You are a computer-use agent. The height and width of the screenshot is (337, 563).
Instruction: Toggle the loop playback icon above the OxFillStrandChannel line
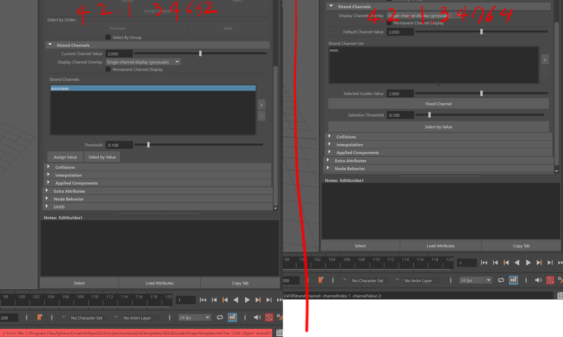[501, 280]
